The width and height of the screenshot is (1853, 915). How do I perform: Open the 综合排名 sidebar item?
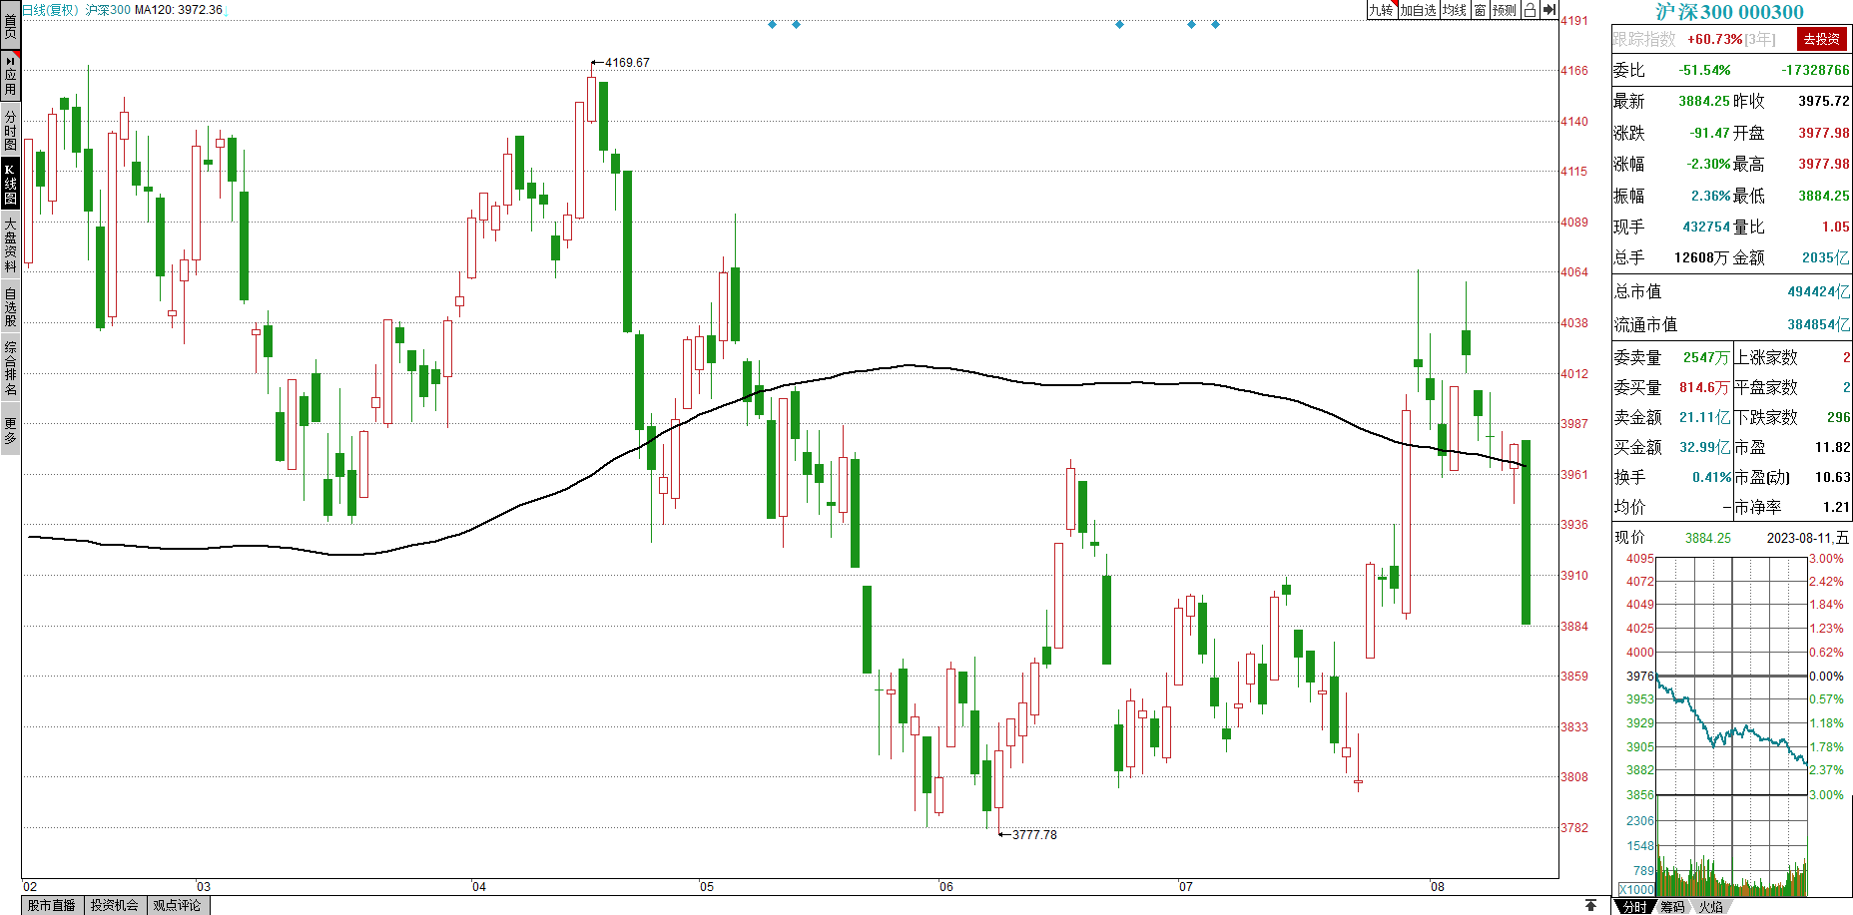[x=10, y=367]
